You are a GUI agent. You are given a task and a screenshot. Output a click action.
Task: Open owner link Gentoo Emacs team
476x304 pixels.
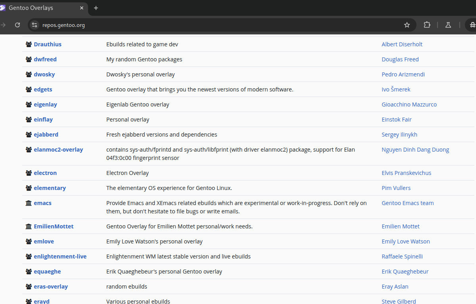pos(407,203)
